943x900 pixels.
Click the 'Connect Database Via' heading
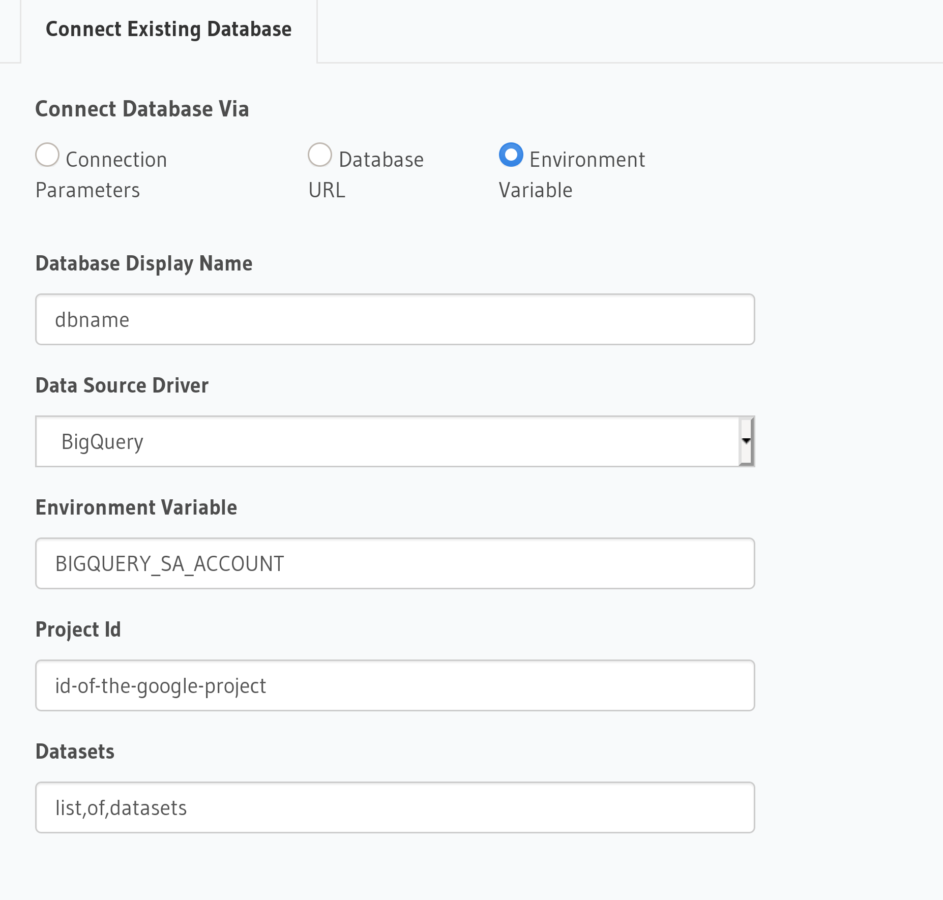[142, 109]
